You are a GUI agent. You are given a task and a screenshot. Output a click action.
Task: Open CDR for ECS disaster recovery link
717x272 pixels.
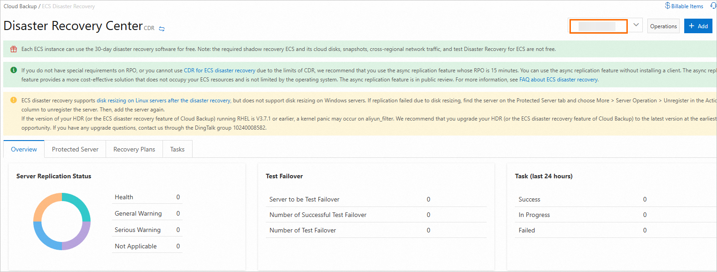click(219, 71)
